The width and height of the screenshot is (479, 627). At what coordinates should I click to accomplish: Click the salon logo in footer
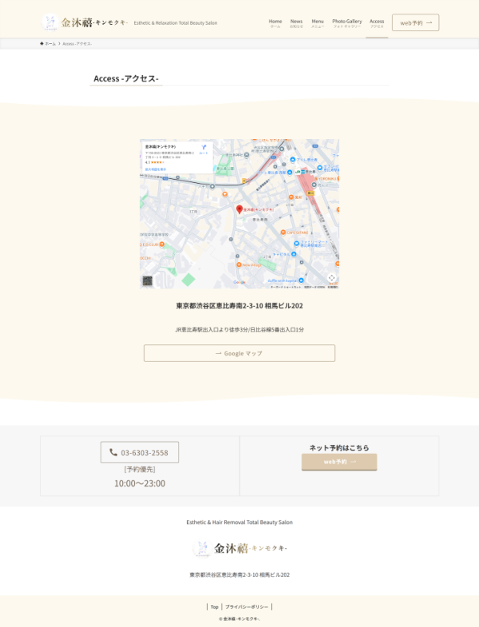239,549
